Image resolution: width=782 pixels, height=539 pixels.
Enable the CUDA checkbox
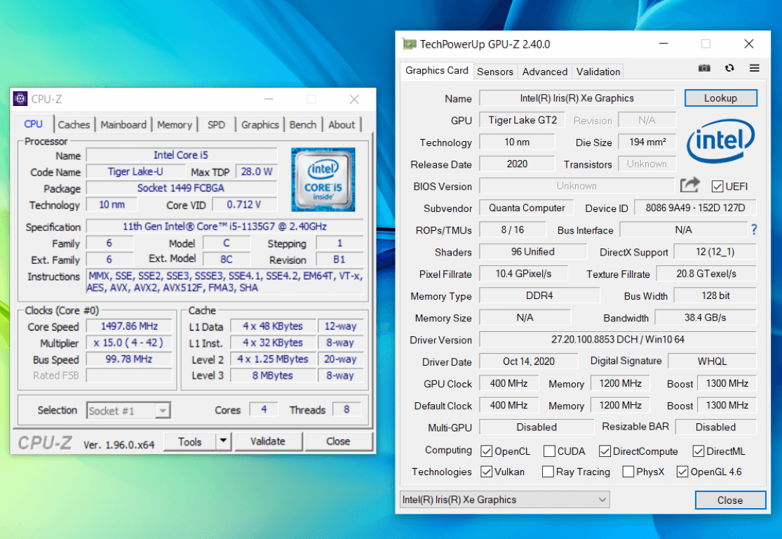click(549, 451)
